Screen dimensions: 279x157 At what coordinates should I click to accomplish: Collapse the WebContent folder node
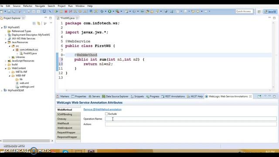pyautogui.click(x=6, y=68)
